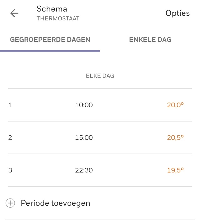Tap the Thermostaat subtitle
The width and height of the screenshot is (200, 220).
(58, 19)
